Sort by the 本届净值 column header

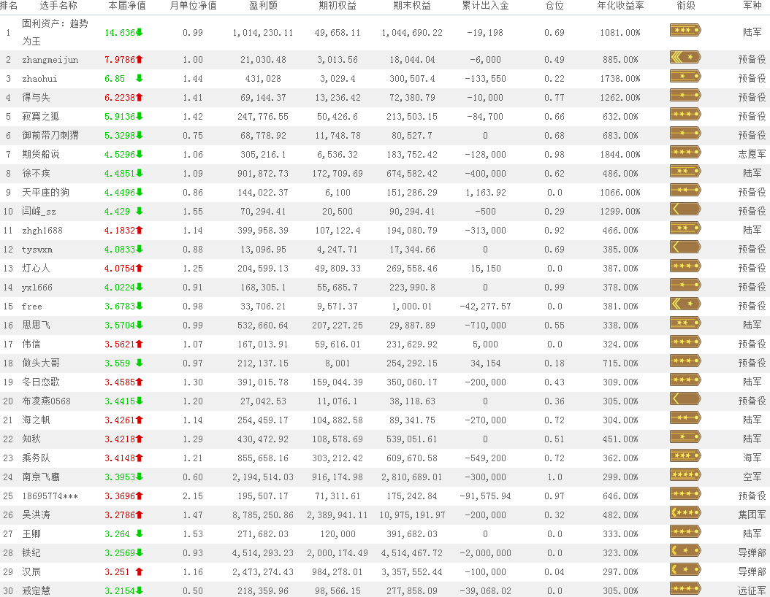tap(126, 5)
